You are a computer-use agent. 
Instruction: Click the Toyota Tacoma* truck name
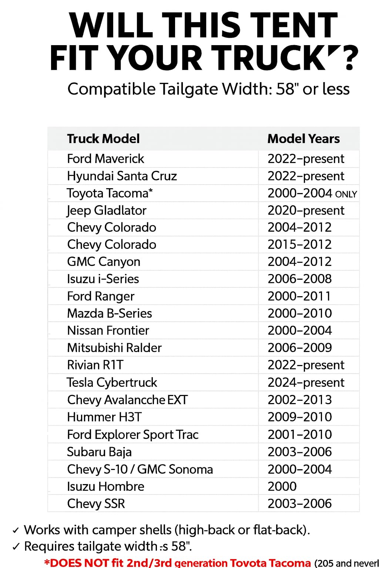click(110, 193)
